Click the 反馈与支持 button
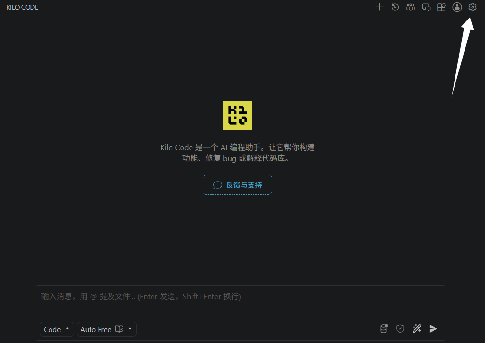 [237, 185]
